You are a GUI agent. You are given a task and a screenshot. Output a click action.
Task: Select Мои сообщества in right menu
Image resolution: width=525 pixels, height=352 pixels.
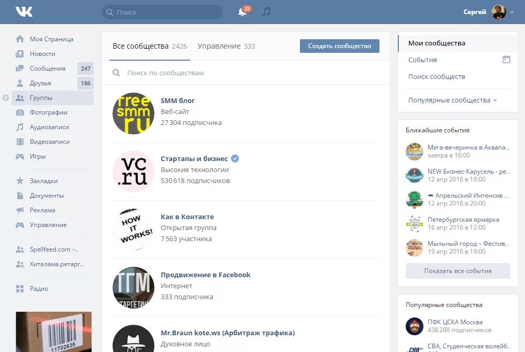457,43
